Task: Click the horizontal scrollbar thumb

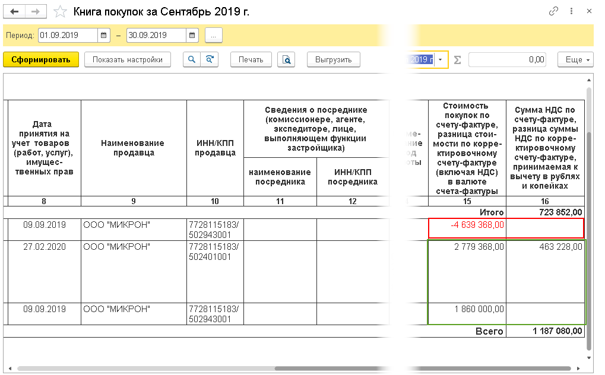Action: [x=423, y=368]
